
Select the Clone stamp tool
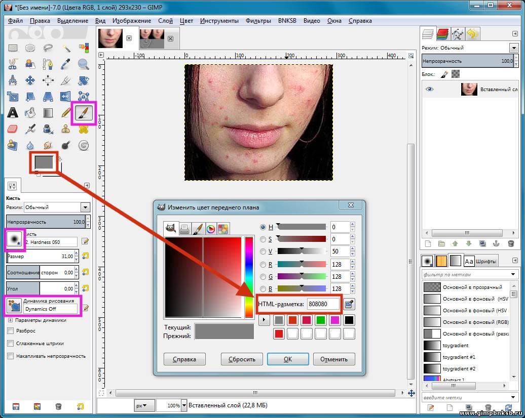tap(66, 129)
